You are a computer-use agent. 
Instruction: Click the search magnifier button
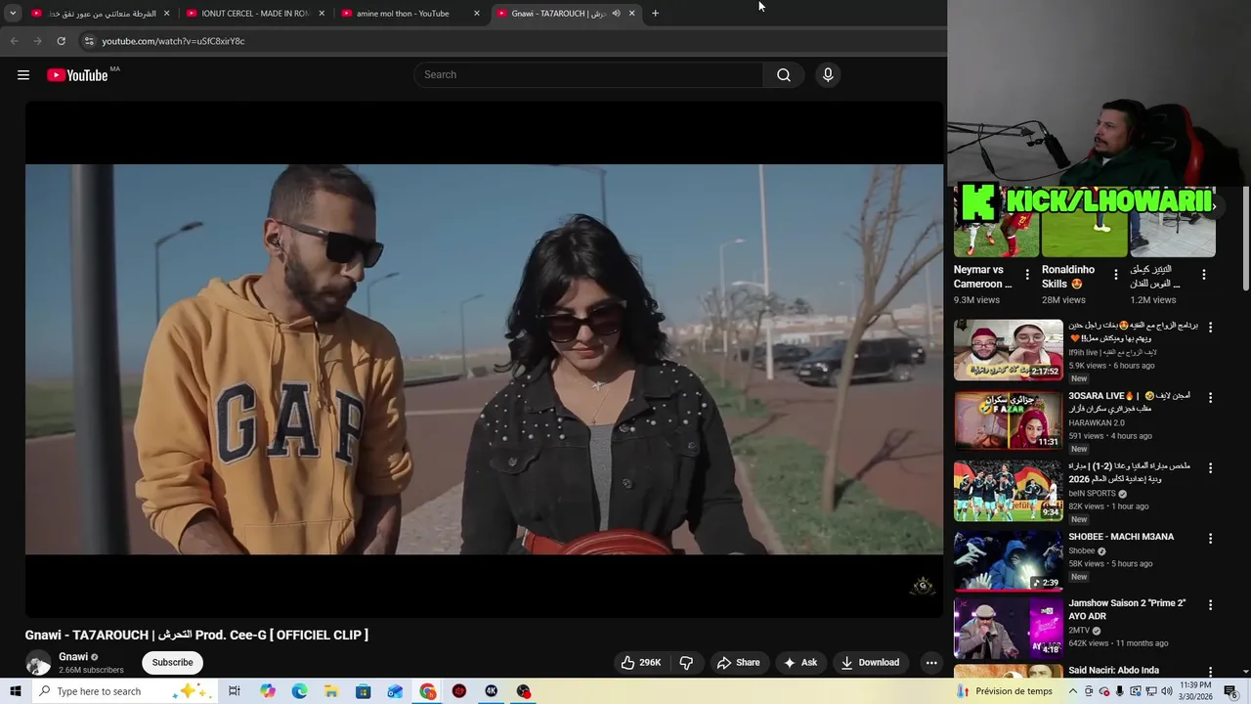pyautogui.click(x=784, y=75)
